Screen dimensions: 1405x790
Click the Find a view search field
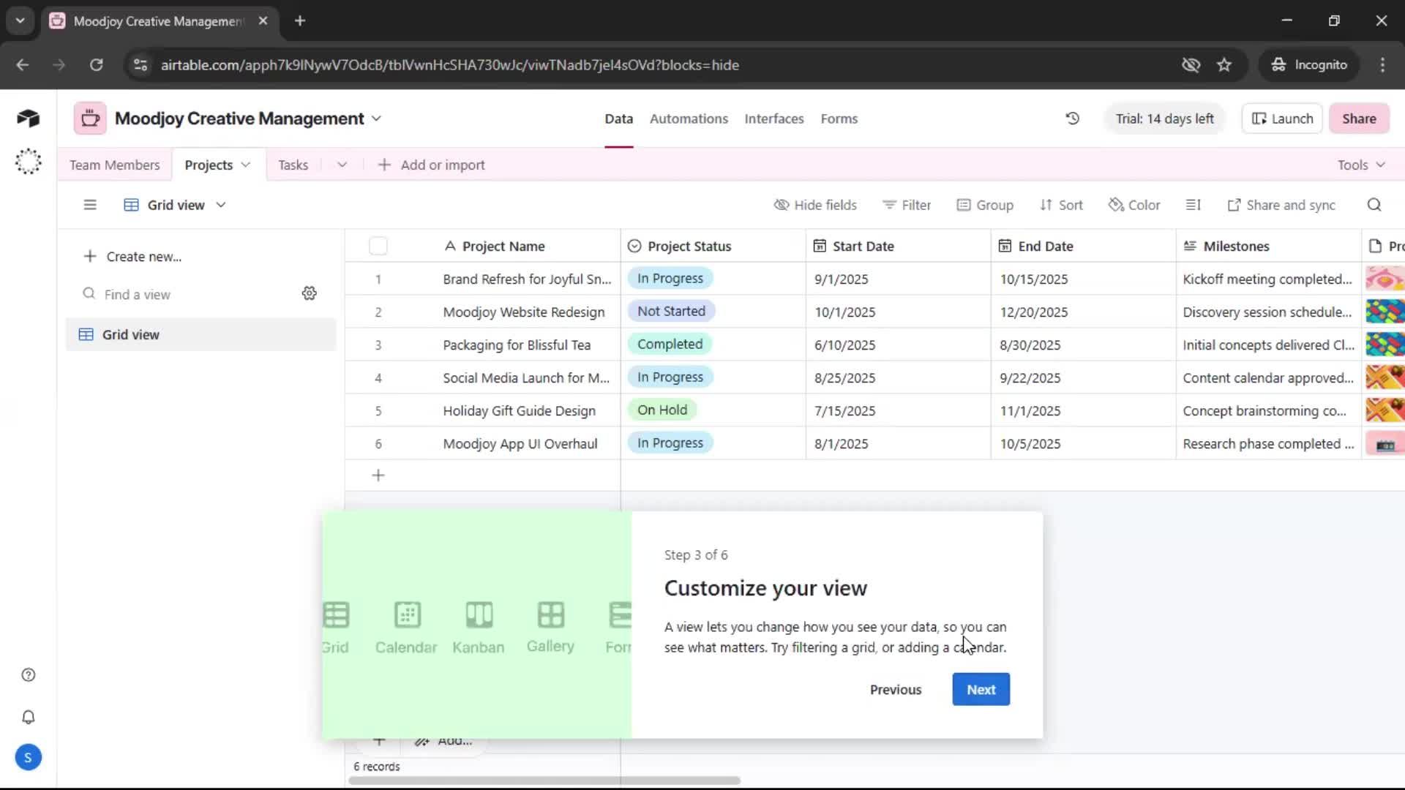click(187, 294)
